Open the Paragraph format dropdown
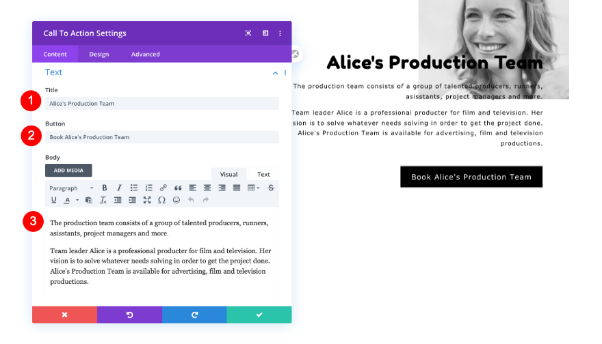 coord(71,188)
